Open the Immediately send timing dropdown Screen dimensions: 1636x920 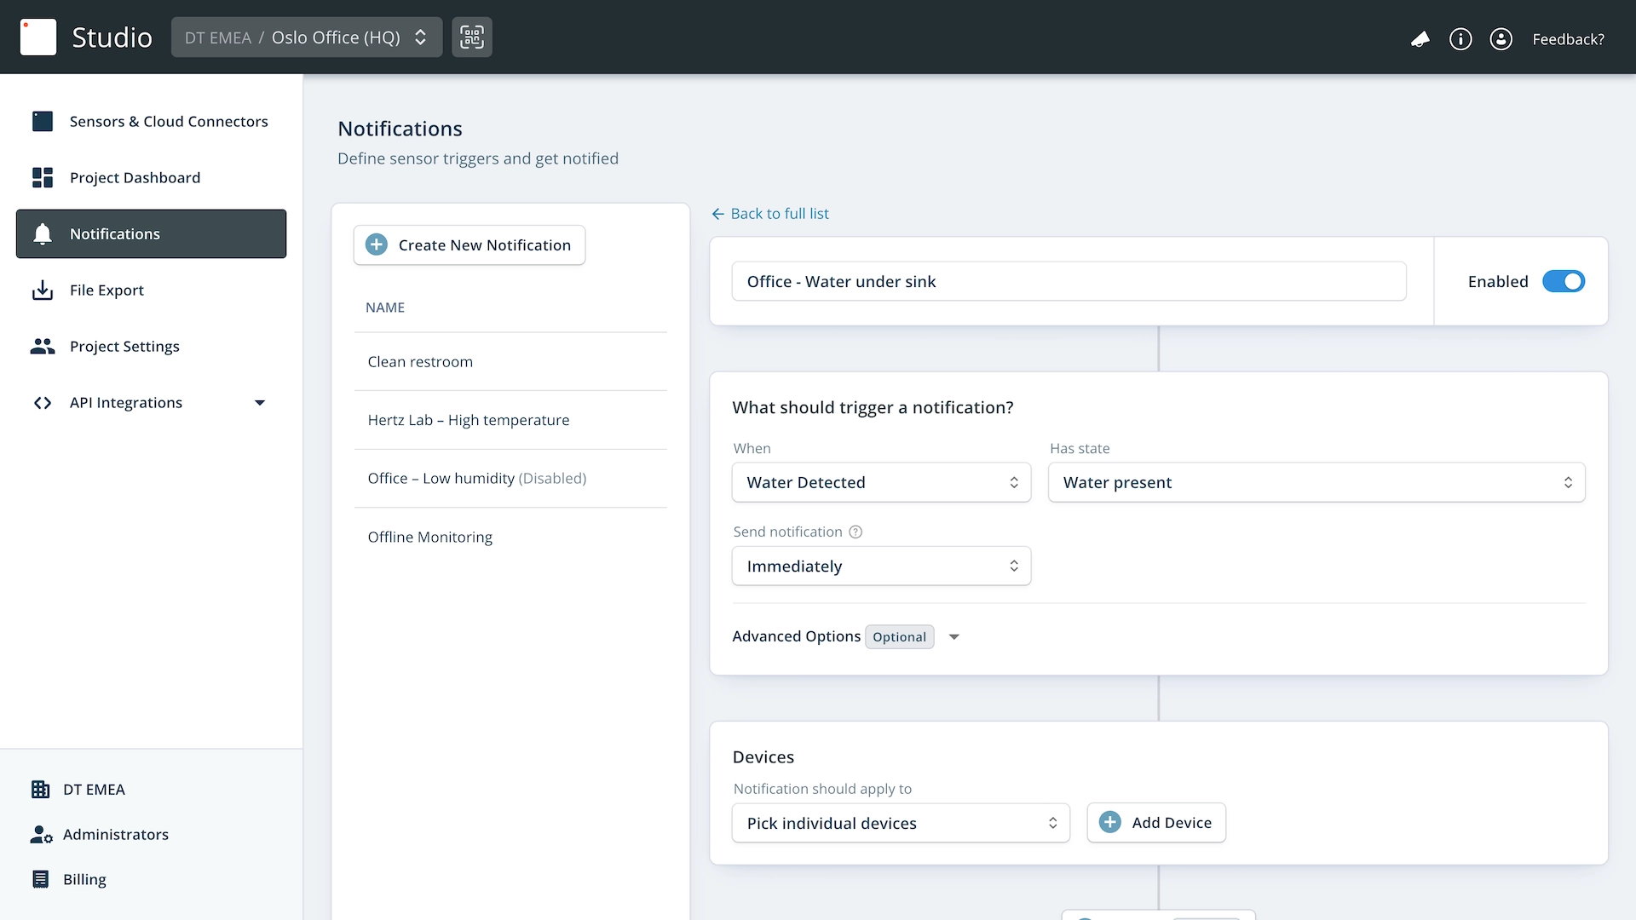coord(881,566)
